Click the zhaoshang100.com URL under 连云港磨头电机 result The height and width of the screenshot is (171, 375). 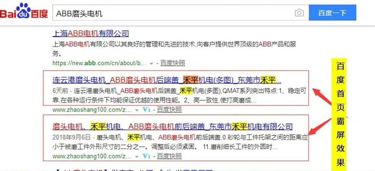(x=92, y=110)
